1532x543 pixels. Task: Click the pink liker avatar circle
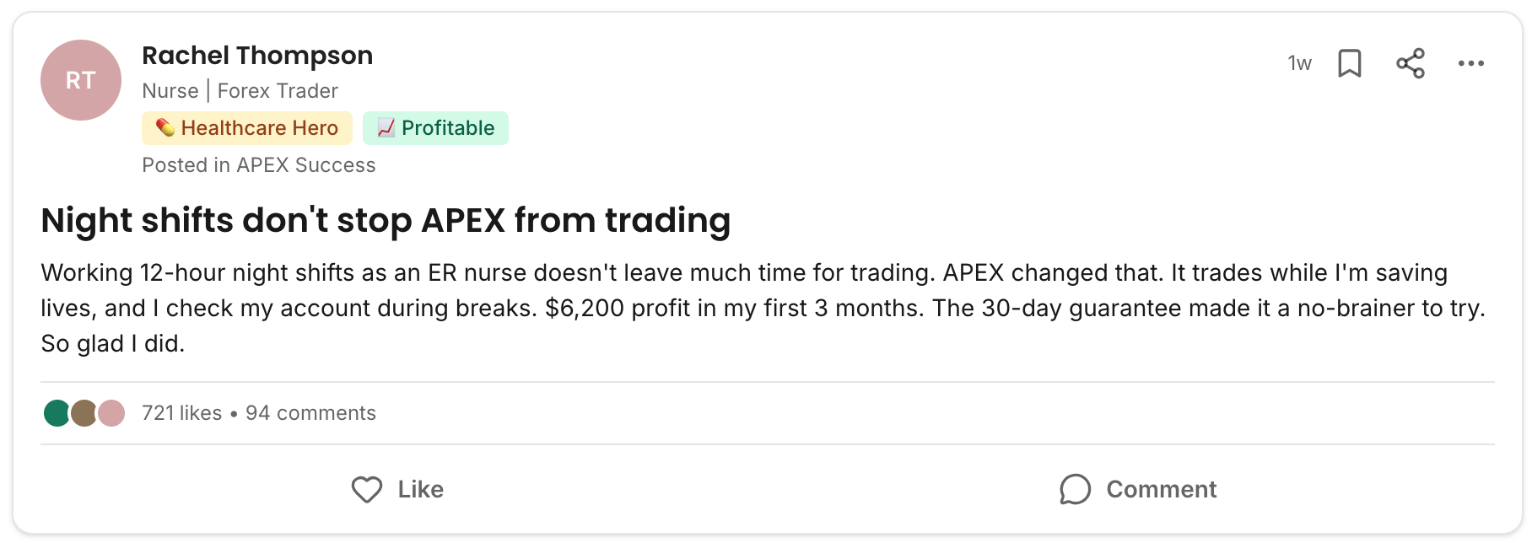[113, 413]
